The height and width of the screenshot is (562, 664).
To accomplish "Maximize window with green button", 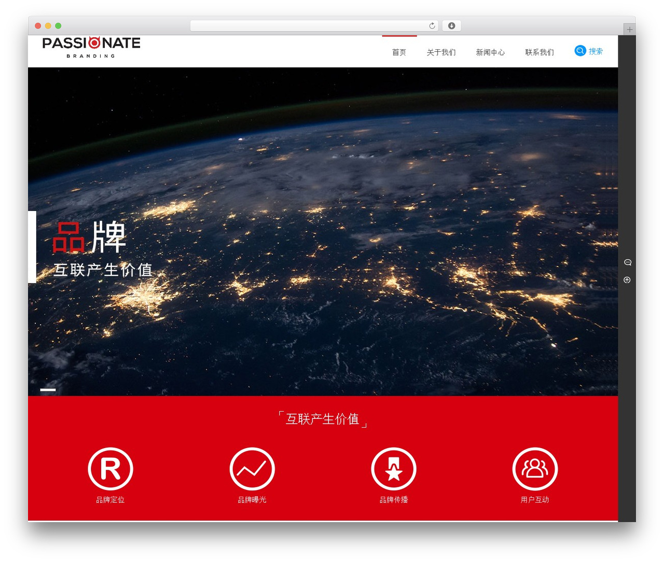I will [58, 26].
